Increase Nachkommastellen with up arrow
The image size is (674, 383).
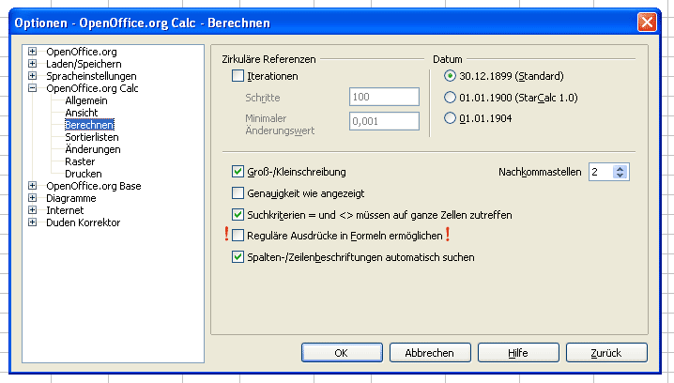tap(620, 168)
